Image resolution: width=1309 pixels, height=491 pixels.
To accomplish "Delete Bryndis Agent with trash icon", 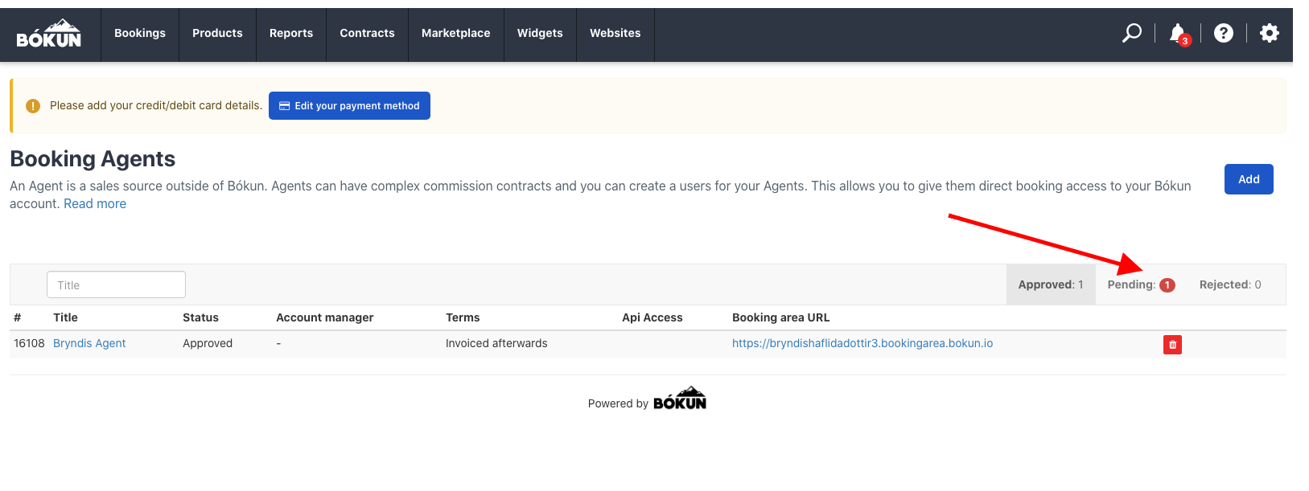I will [x=1172, y=345].
